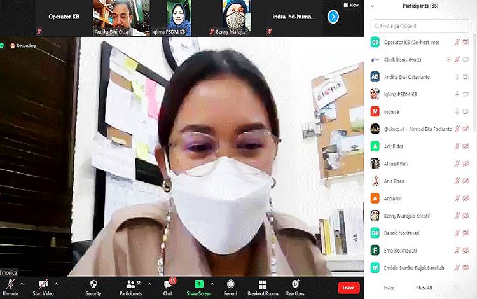
Task: Click the Klinik Bisnis host recording indicator icon
Action: click(x=449, y=60)
